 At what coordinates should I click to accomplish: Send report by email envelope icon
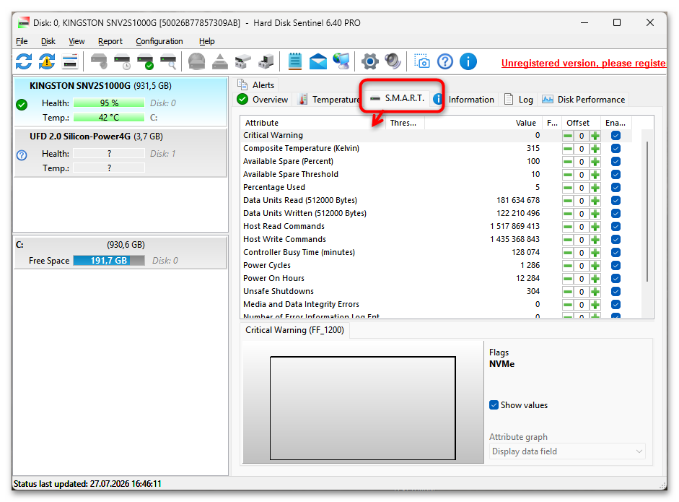tap(317, 61)
